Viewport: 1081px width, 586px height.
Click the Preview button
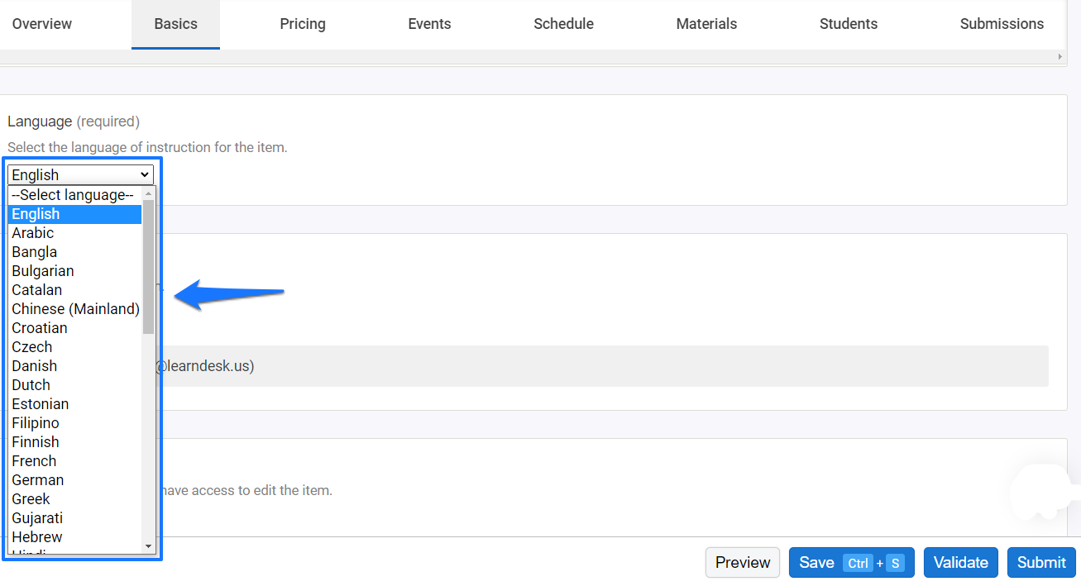click(742, 562)
